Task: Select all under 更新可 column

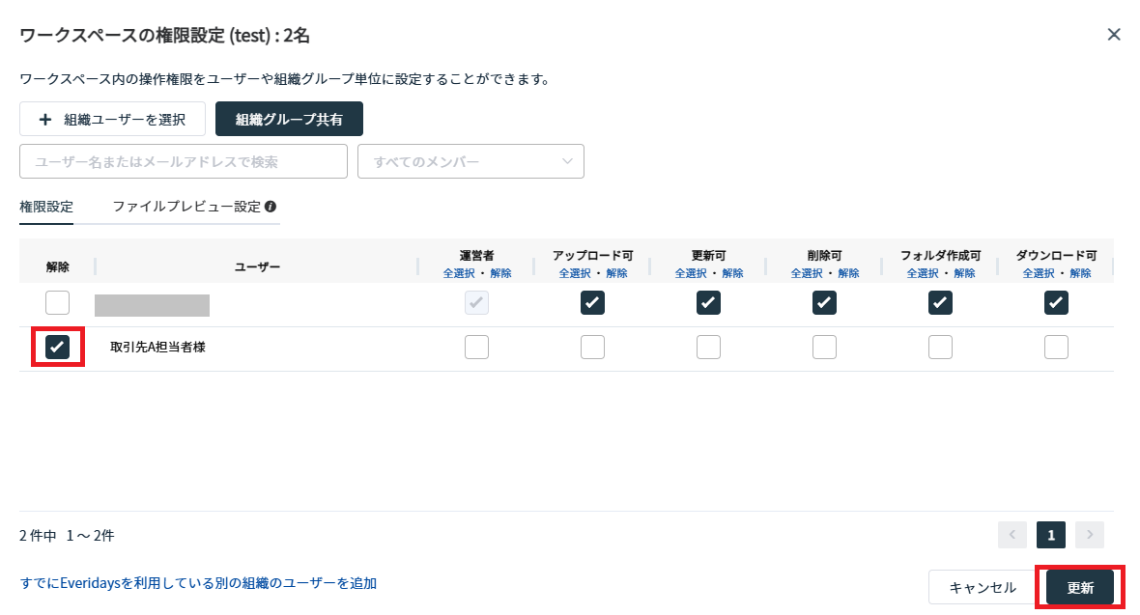Action: 691,273
